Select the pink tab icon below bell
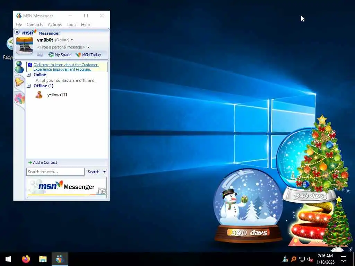The image size is (355, 266). pyautogui.click(x=19, y=98)
